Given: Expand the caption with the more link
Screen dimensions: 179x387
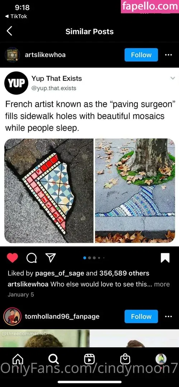Looking at the screenshot, I should 162,284.
